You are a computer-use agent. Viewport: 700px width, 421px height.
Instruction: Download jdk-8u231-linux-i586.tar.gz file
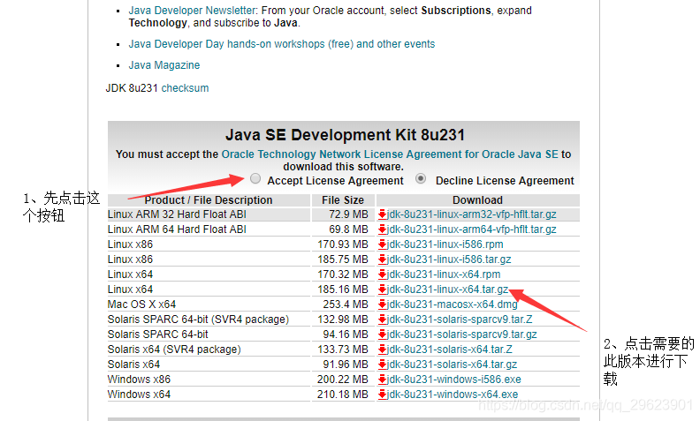(449, 259)
